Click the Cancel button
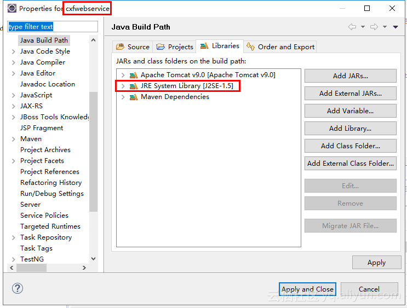This screenshot has height=308, width=407. 369,289
